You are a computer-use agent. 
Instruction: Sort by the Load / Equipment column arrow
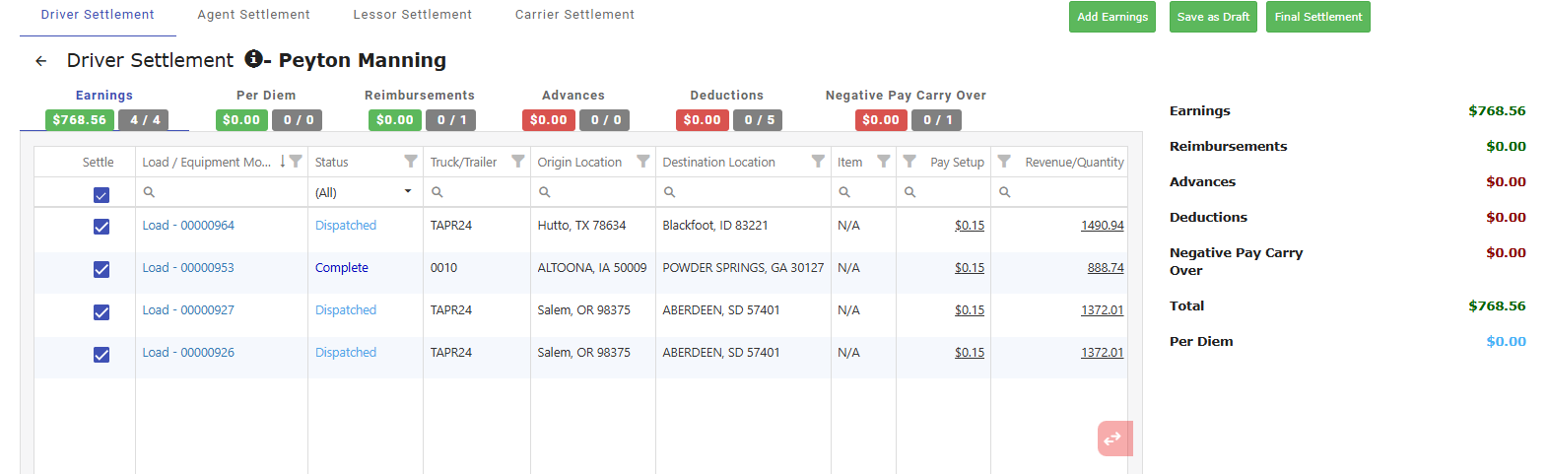pos(283,162)
